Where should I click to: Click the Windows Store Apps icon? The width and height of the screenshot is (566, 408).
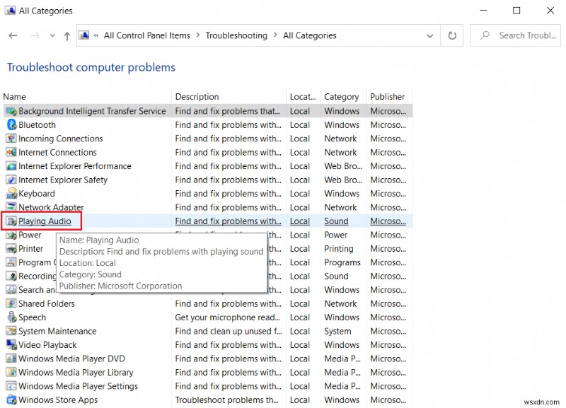click(x=11, y=400)
